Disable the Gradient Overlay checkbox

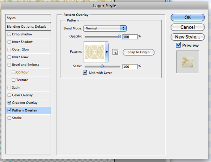coord(9,103)
